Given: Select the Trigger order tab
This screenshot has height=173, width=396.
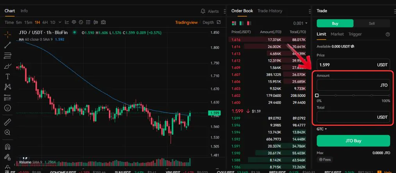Looking at the screenshot, I should tap(355, 34).
